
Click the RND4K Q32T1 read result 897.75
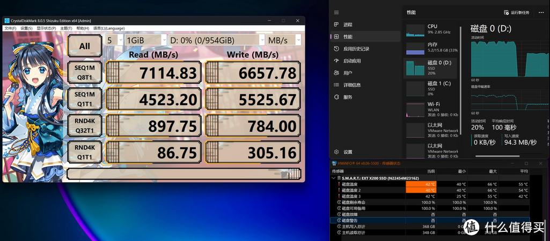point(153,126)
